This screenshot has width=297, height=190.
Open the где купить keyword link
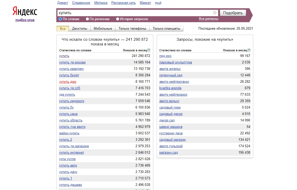(x=67, y=95)
